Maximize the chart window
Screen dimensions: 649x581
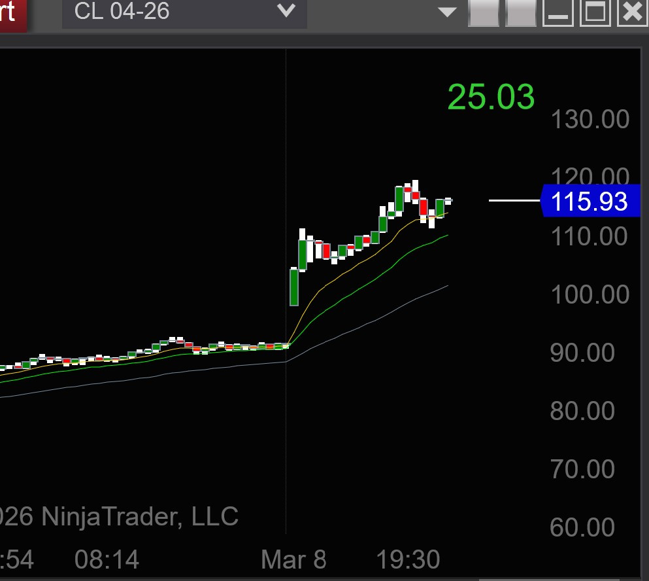click(x=595, y=12)
